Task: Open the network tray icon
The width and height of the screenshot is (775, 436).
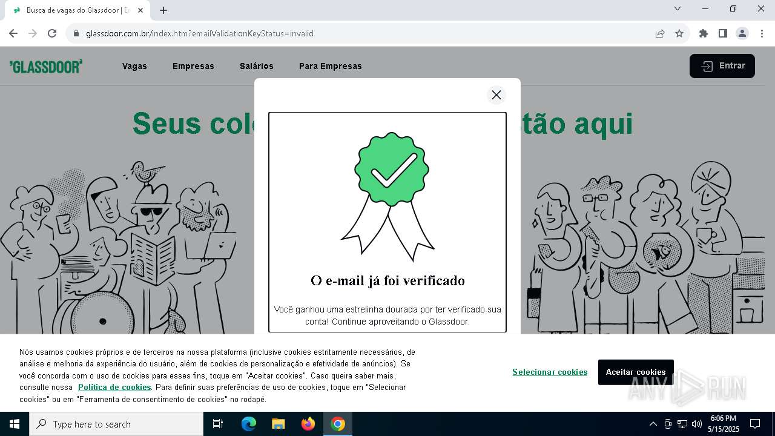Action: click(x=682, y=424)
